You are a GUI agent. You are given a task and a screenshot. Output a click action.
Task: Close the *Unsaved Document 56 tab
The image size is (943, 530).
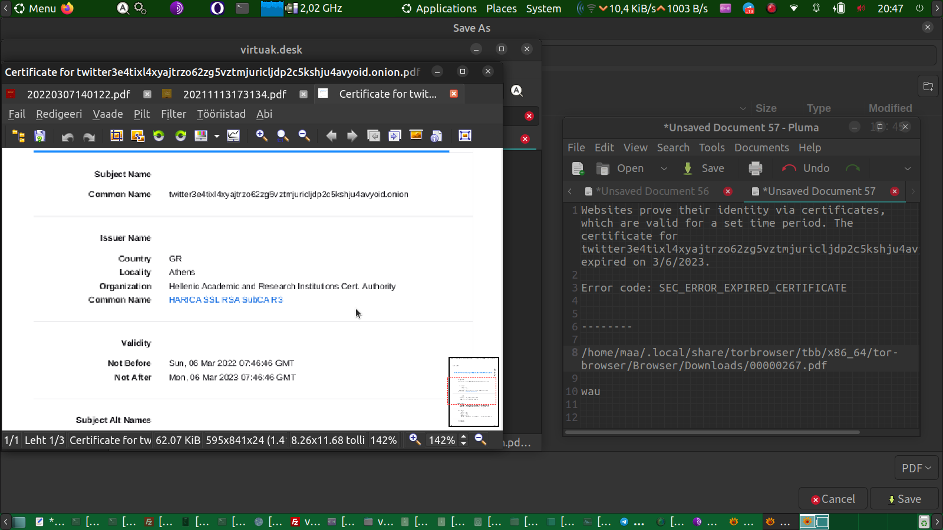[728, 191]
